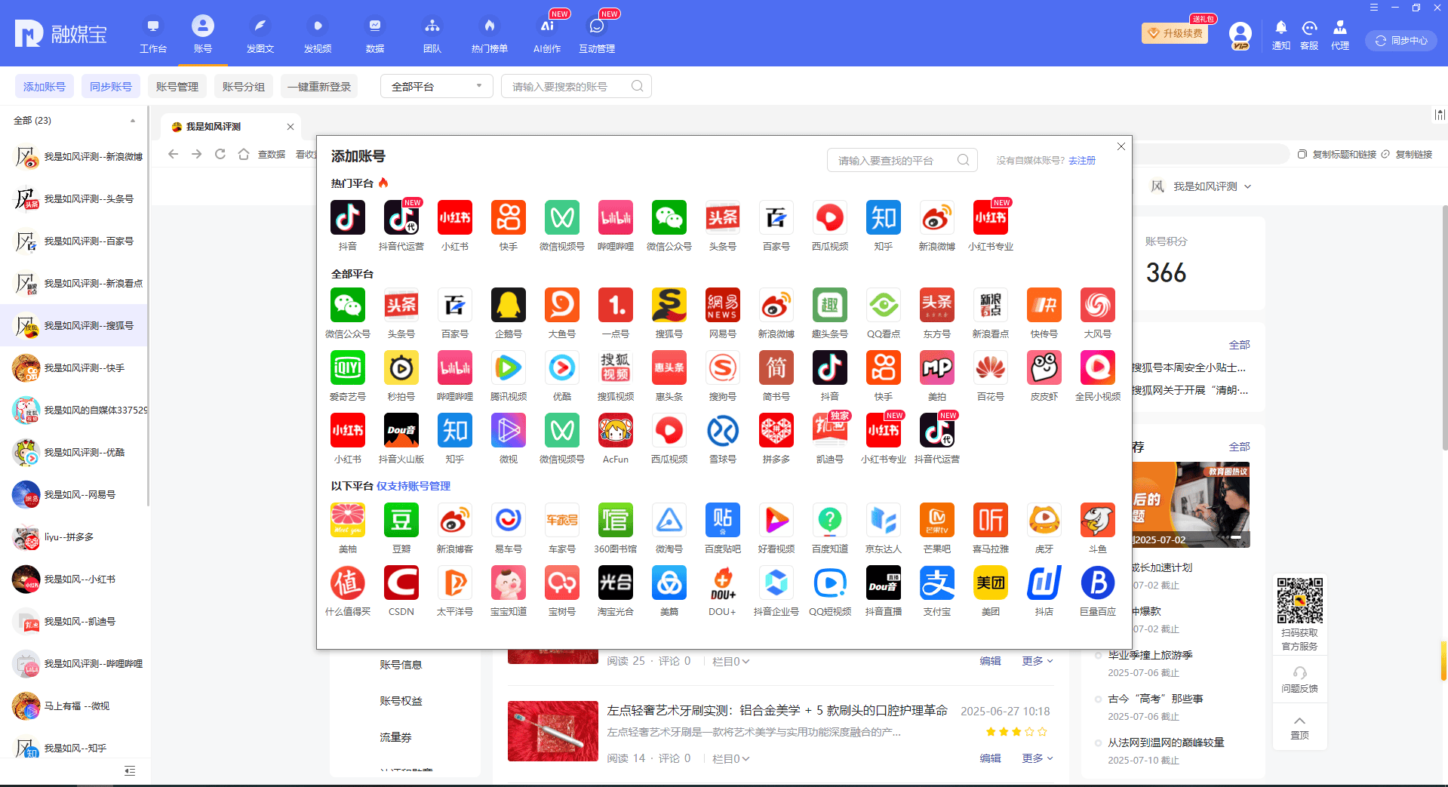Select the 一点号 platform icon

point(616,306)
